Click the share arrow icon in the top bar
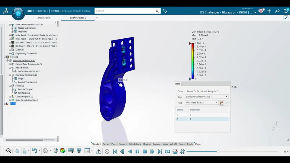The width and height of the screenshot is (290, 163). click(277, 11)
